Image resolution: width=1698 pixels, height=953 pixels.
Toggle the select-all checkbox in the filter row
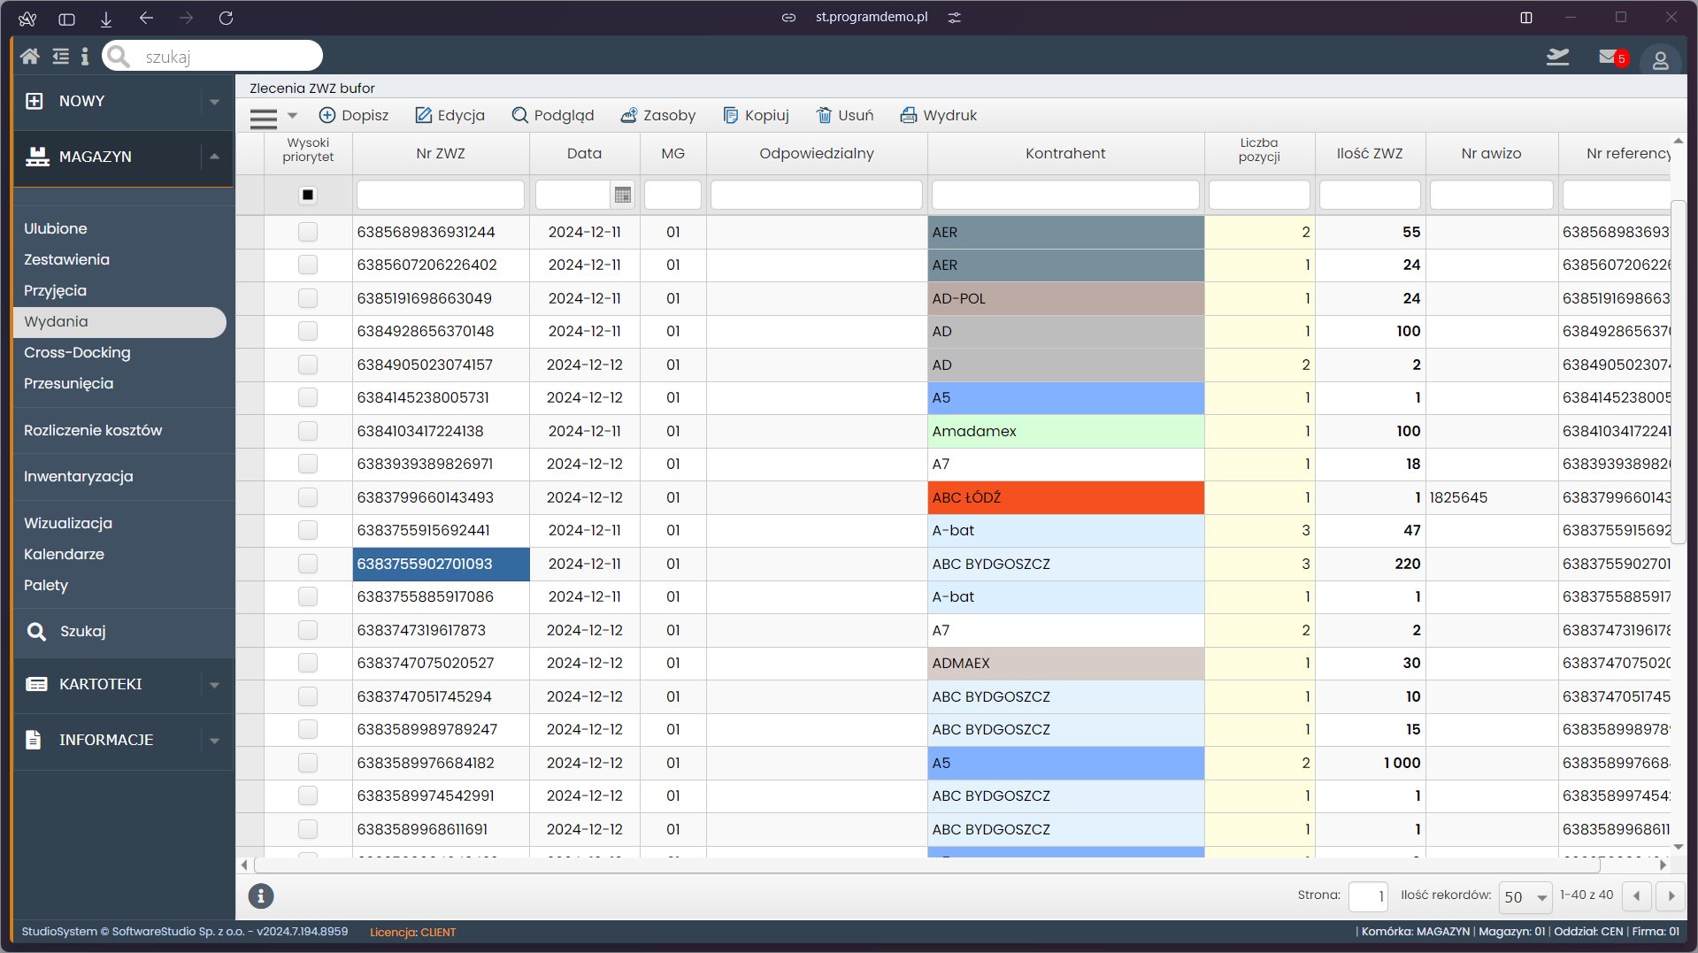pos(308,195)
